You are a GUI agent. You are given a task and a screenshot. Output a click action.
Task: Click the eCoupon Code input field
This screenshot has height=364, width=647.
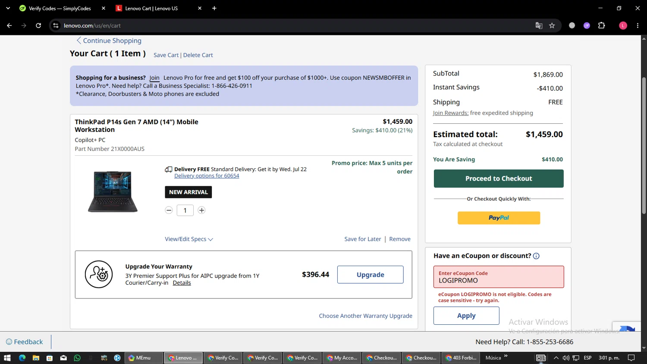499,277
